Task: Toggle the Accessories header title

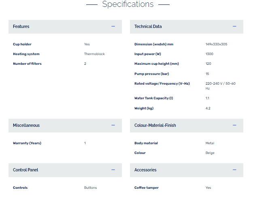Action: [145, 170]
